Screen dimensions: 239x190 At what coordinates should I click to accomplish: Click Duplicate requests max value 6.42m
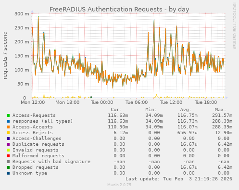coord(225,144)
